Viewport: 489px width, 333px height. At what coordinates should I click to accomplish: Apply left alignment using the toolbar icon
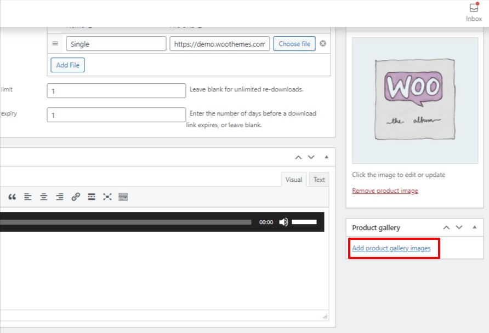pos(28,197)
